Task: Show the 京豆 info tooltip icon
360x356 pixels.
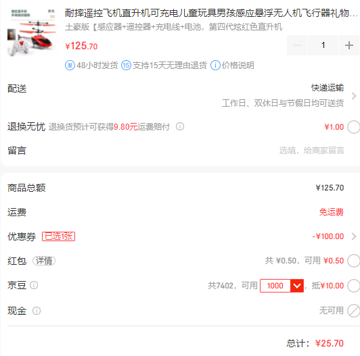Action: (x=34, y=285)
